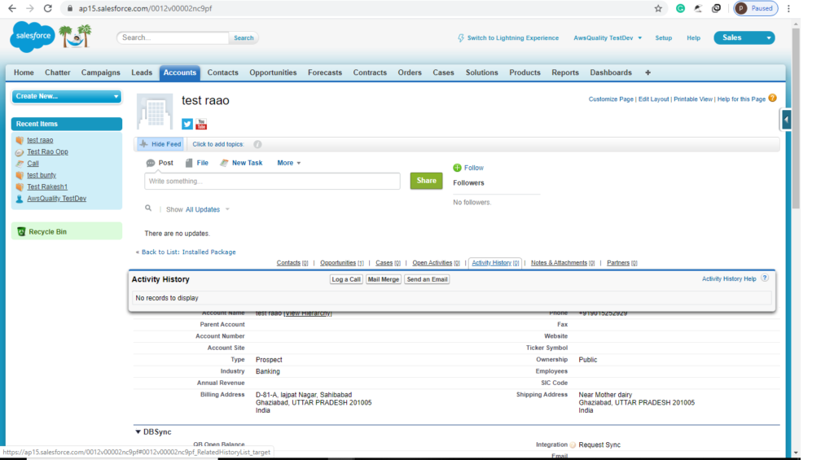
Task: Open Activity History Help question icon
Action: (765, 278)
